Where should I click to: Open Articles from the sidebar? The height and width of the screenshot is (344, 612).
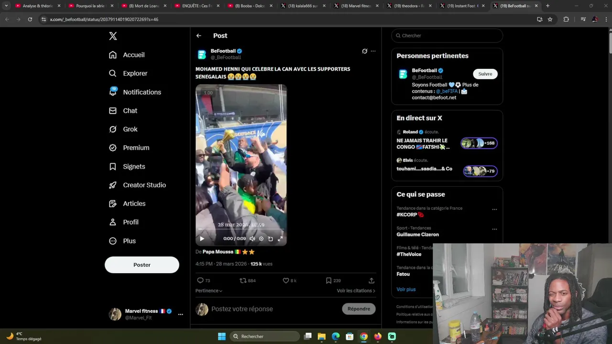[x=127, y=204]
